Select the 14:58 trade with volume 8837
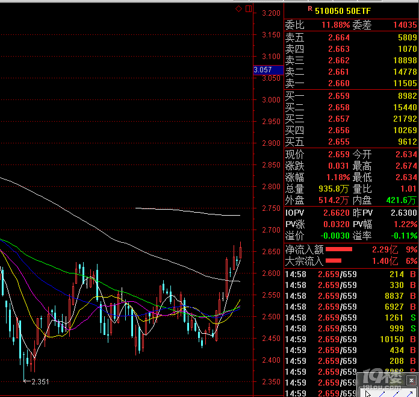The height and width of the screenshot is (397, 419). 351,296
